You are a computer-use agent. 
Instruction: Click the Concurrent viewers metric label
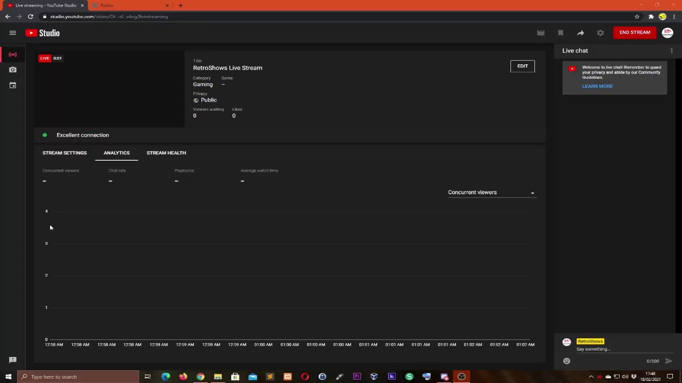(61, 171)
